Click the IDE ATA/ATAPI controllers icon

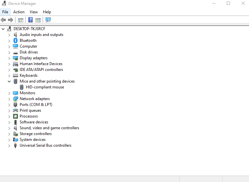pyautogui.click(x=16, y=70)
